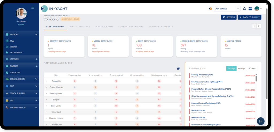Click the yacht flag icon beside selector

tap(210, 9)
